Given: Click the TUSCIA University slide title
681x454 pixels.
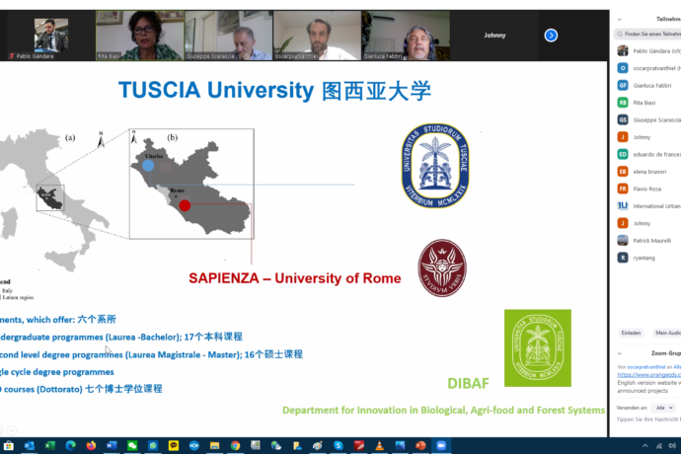Looking at the screenshot, I should (274, 91).
